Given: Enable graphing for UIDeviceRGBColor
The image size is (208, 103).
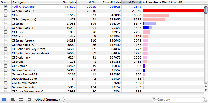Looking at the screenshot, I should (6, 79).
